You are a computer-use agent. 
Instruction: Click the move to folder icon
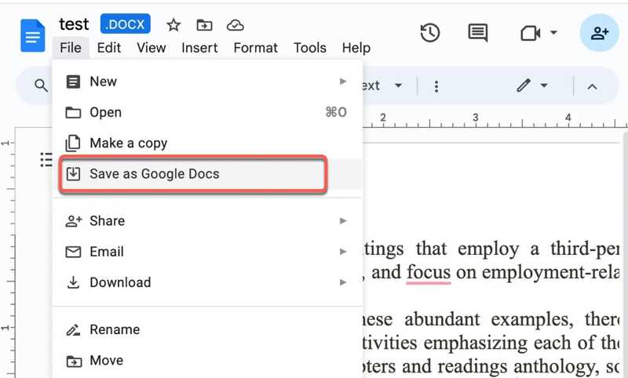pyautogui.click(x=204, y=25)
